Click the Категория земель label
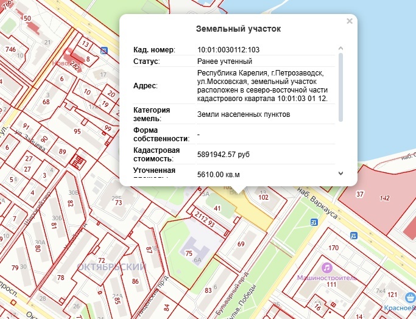Image resolution: width=416 pixels, height=319 pixels. (x=152, y=114)
